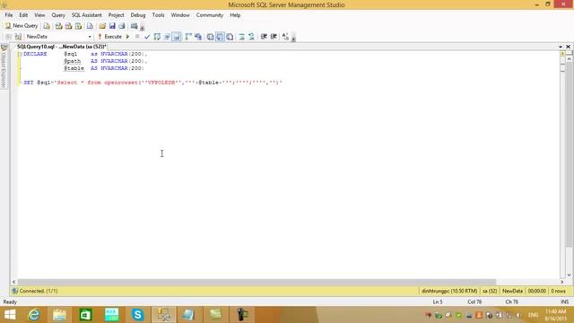Open an Analysis Services MDX Query

58,26
